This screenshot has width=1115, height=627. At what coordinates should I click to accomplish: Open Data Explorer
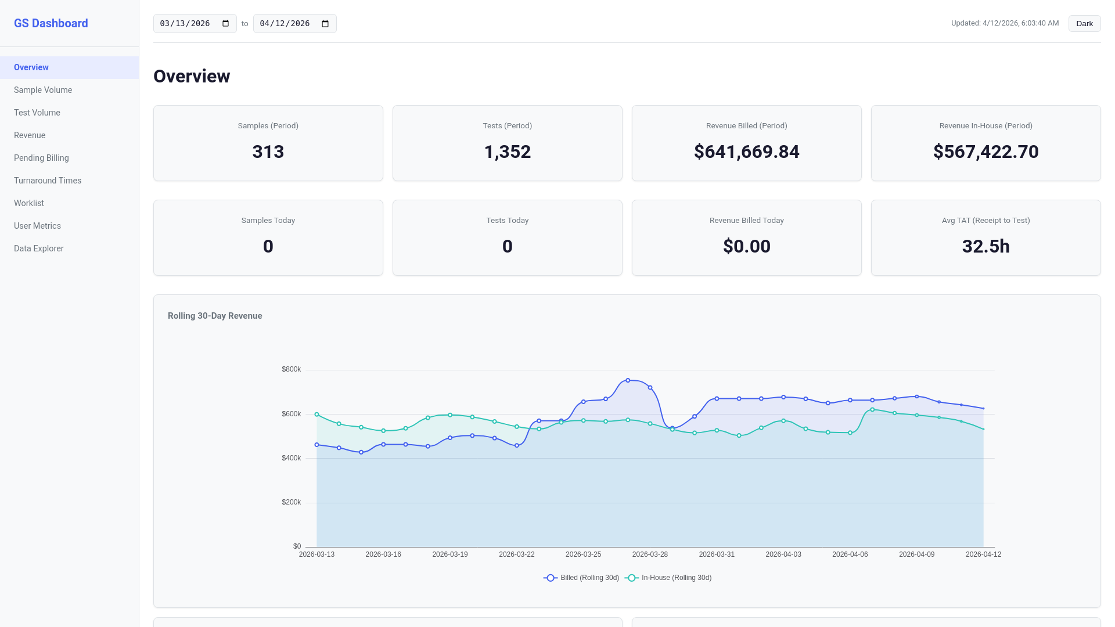coord(39,248)
